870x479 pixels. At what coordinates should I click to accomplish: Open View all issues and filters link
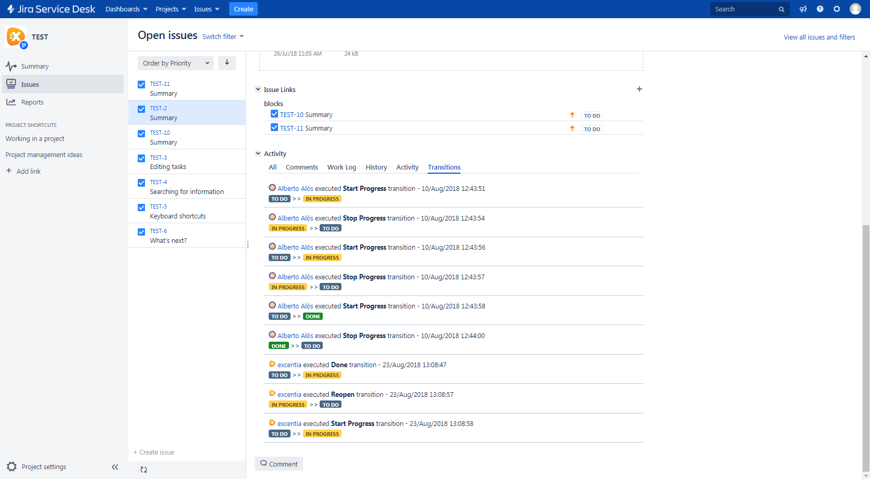click(x=819, y=37)
